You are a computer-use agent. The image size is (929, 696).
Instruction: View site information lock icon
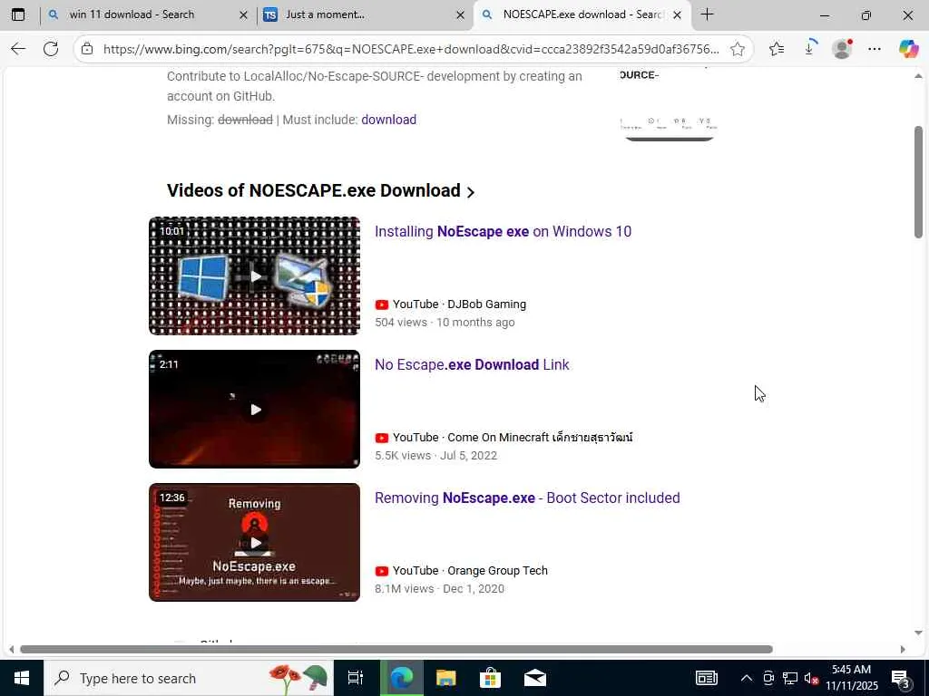[87, 49]
